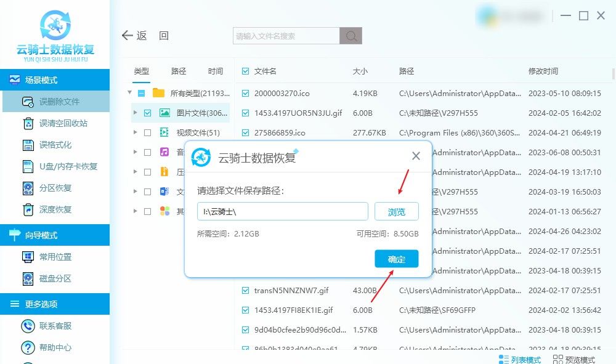
Task: Select the 路径 tab
Action: coord(179,71)
